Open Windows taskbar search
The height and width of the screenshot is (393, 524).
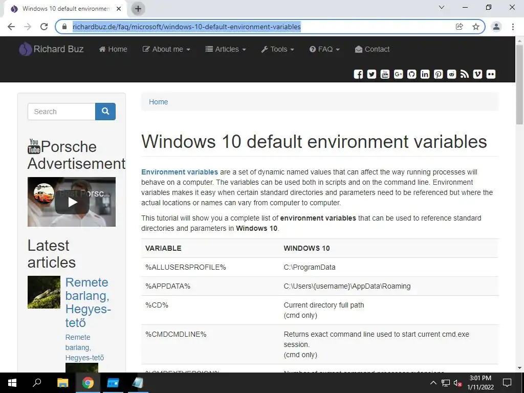tap(37, 383)
